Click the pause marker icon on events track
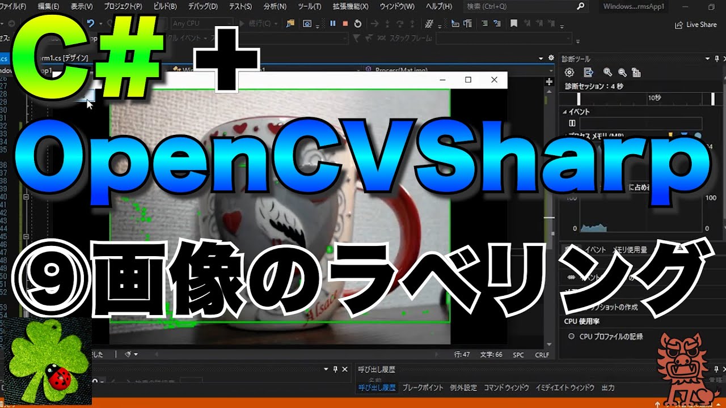 pos(572,123)
